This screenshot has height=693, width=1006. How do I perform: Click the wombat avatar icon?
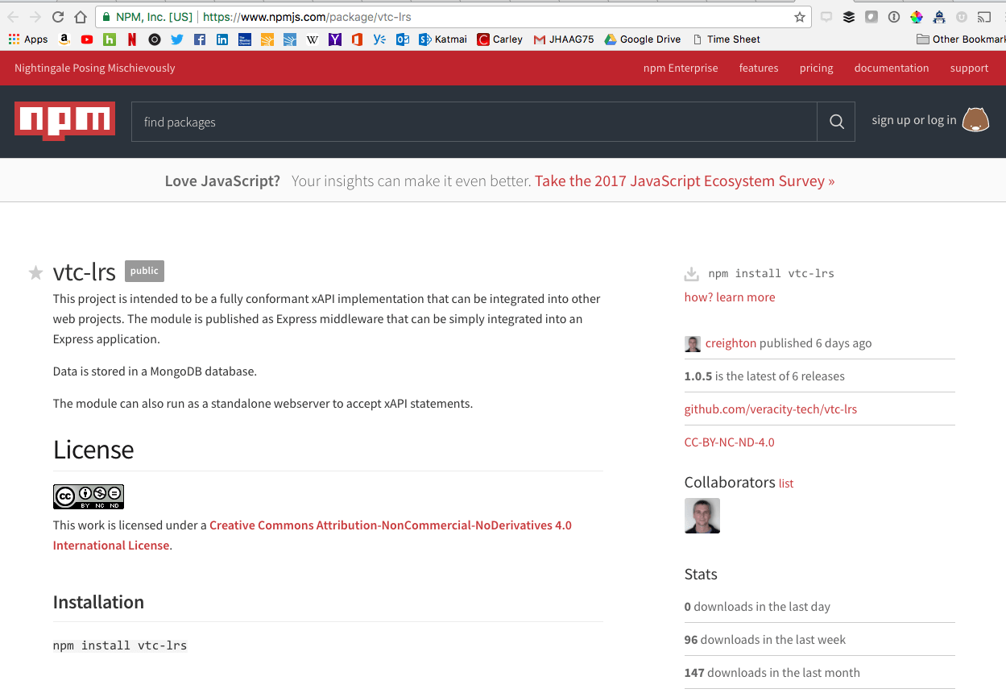pos(975,120)
